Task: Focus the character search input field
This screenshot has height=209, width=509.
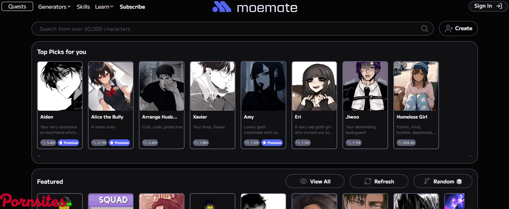Action: [x=225, y=29]
